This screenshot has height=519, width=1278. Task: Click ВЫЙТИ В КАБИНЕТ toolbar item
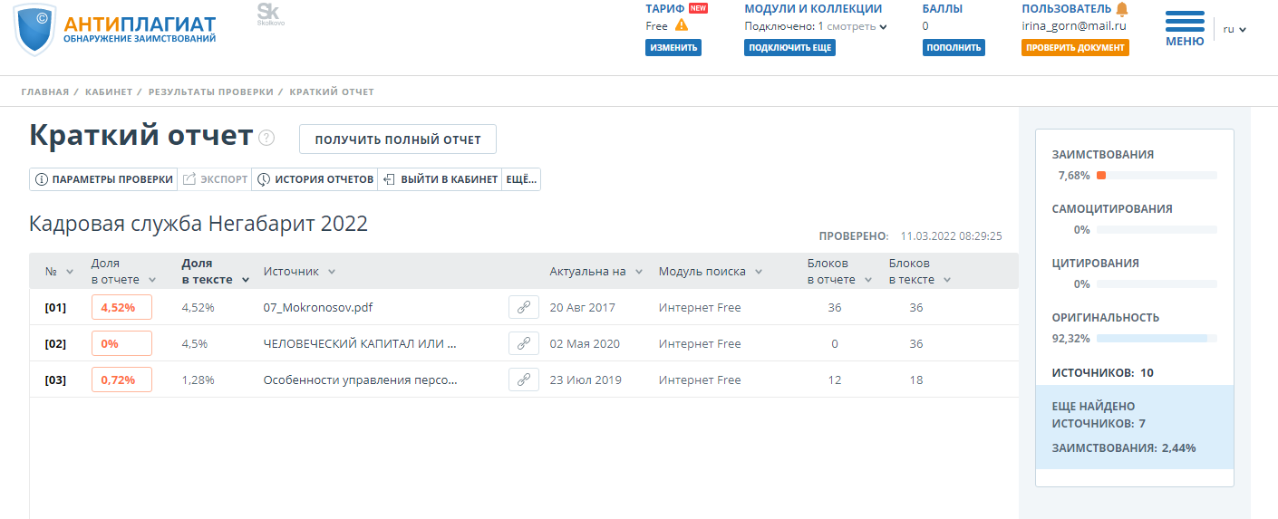coord(441,179)
